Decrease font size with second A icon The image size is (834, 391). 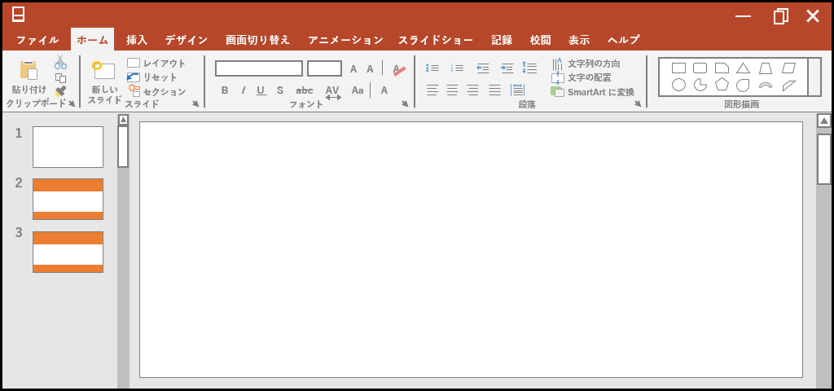point(371,68)
